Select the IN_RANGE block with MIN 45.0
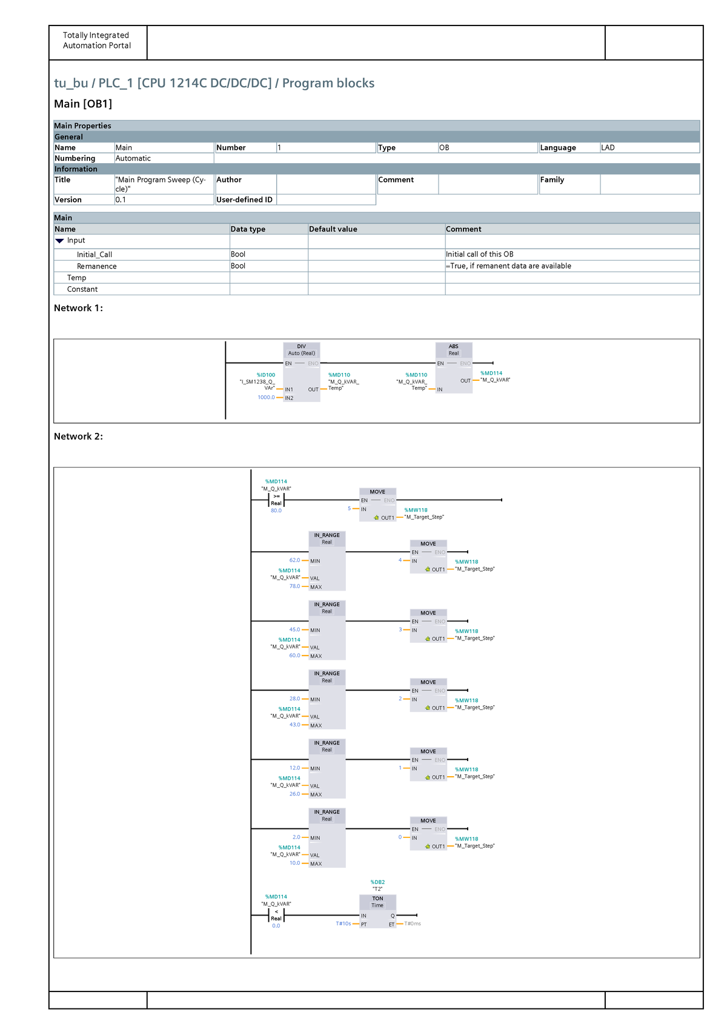The height and width of the screenshot is (1029, 727). pyautogui.click(x=327, y=630)
